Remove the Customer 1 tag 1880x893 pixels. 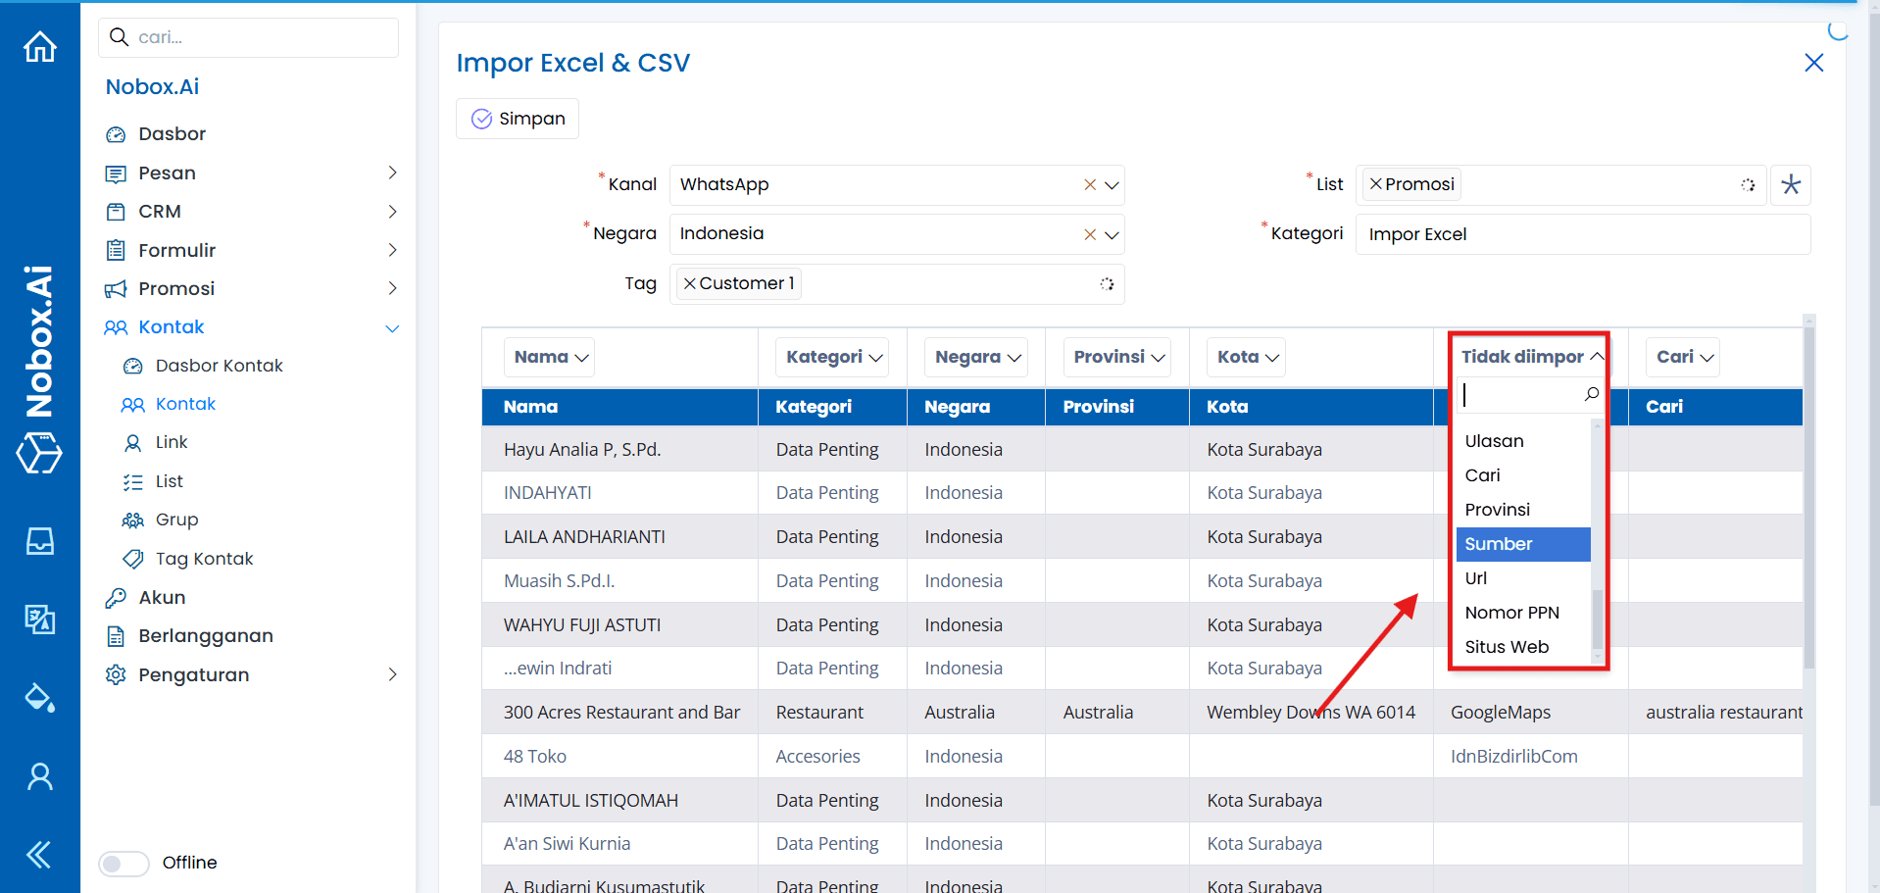(690, 283)
